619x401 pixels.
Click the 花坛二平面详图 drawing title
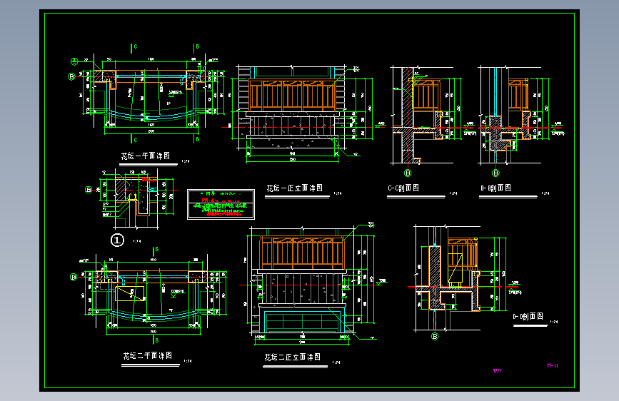click(x=147, y=356)
